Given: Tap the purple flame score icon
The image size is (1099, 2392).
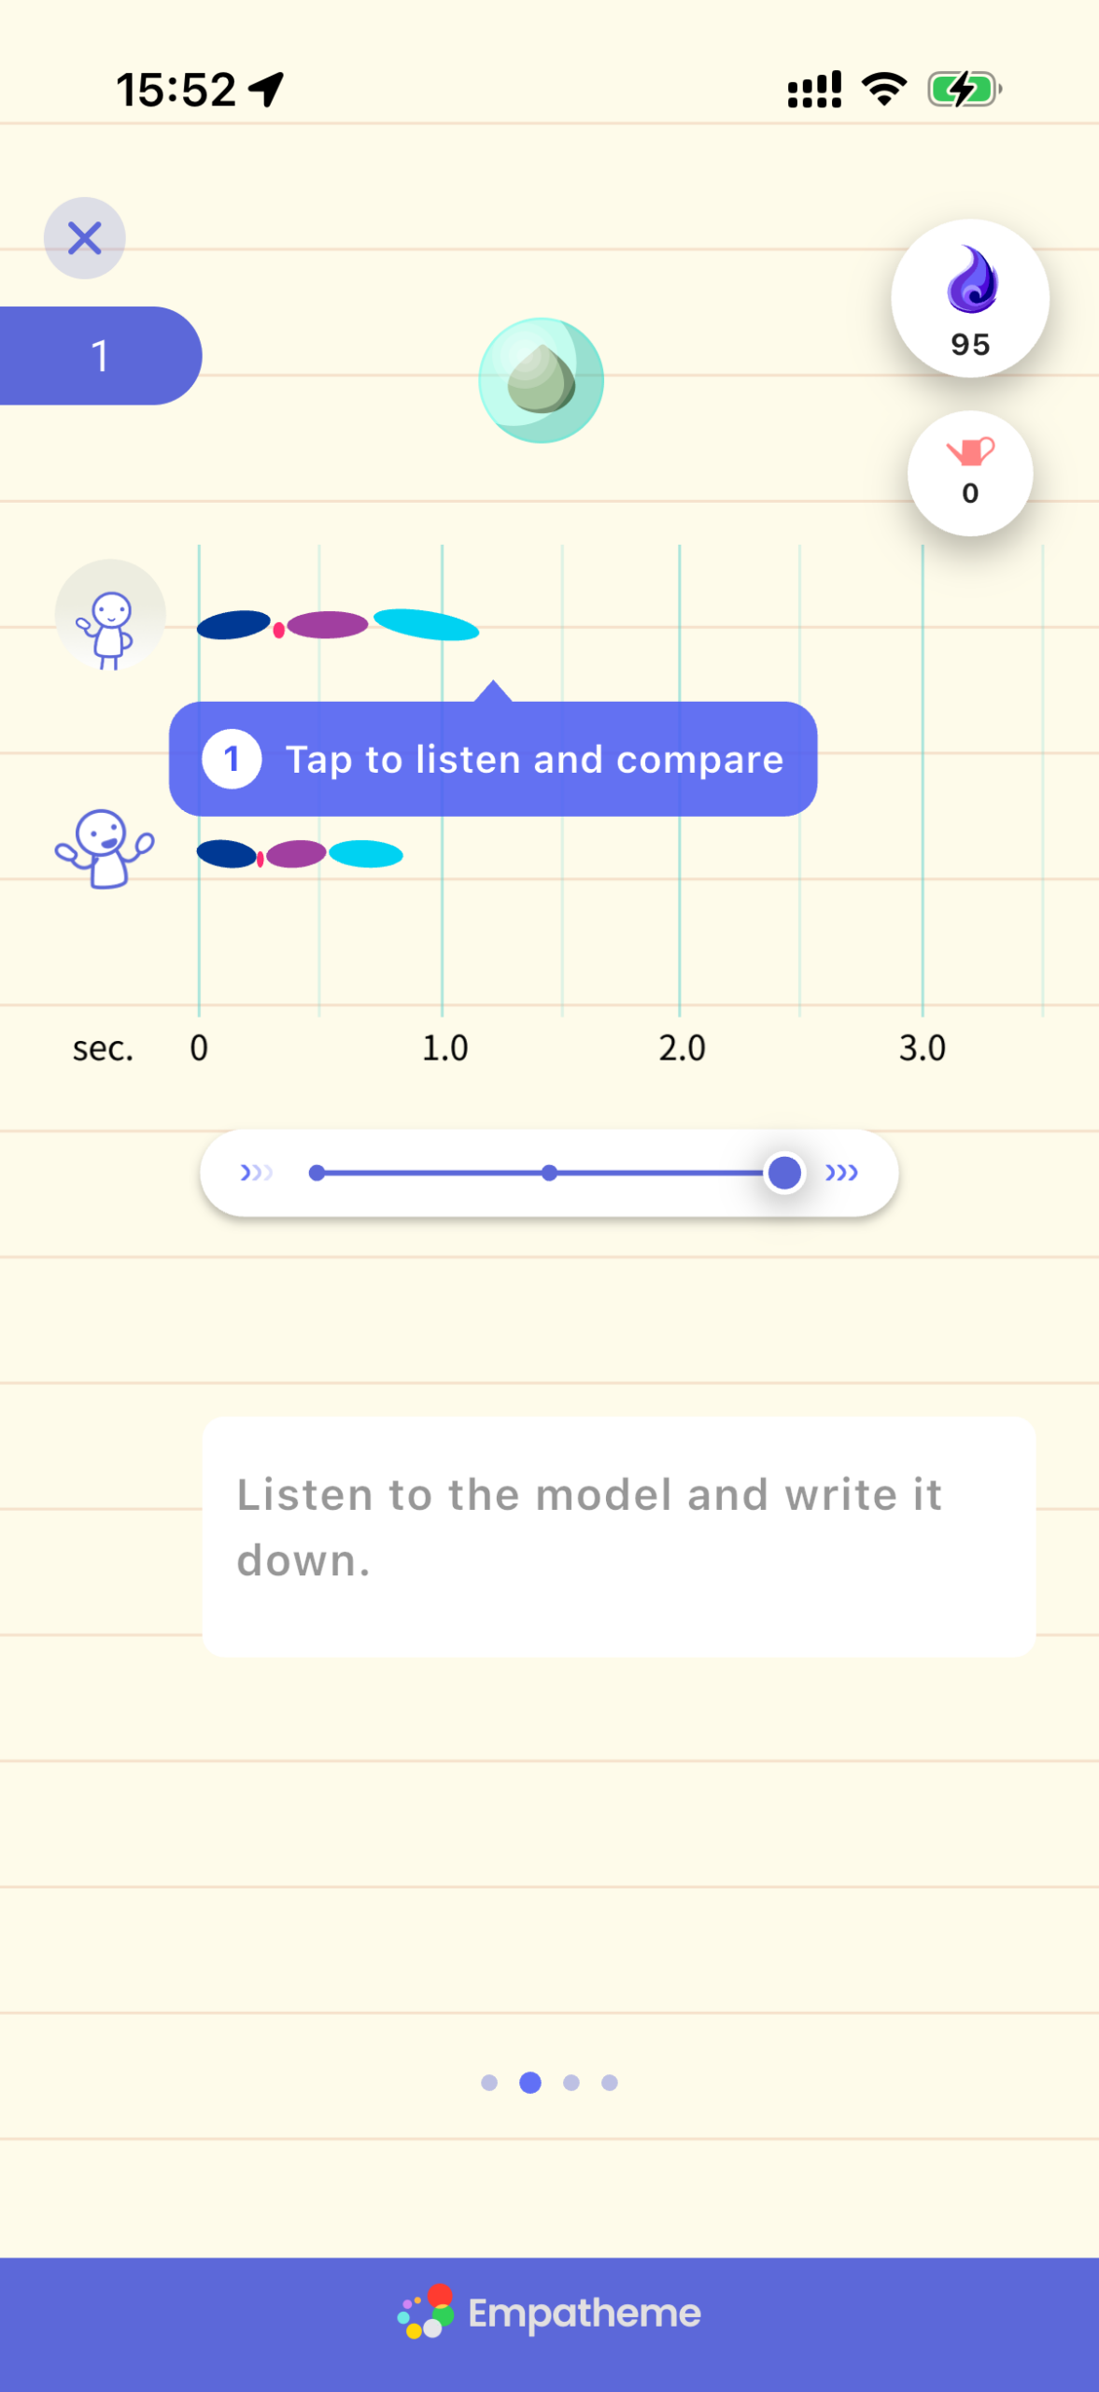Looking at the screenshot, I should click(x=970, y=298).
